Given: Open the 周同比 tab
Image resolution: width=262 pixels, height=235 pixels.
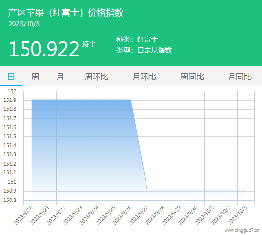Looking at the screenshot, I should pos(192,77).
